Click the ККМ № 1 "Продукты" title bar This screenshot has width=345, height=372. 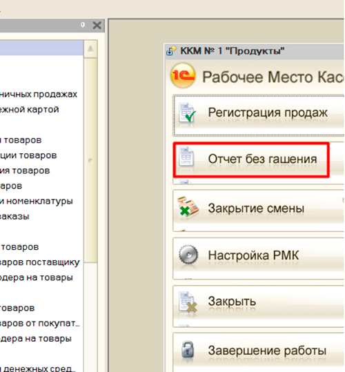[x=255, y=51]
